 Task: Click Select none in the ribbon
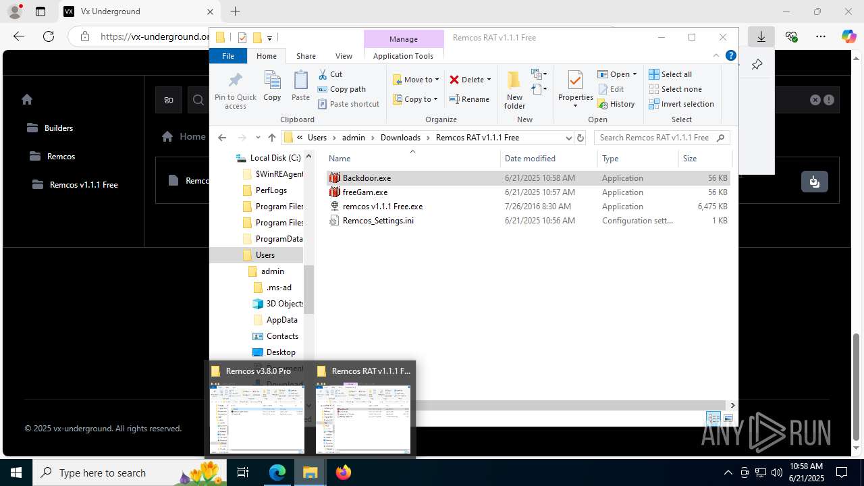(675, 89)
